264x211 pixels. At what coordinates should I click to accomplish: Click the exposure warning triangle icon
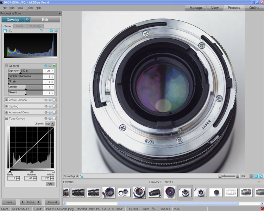[10, 31]
